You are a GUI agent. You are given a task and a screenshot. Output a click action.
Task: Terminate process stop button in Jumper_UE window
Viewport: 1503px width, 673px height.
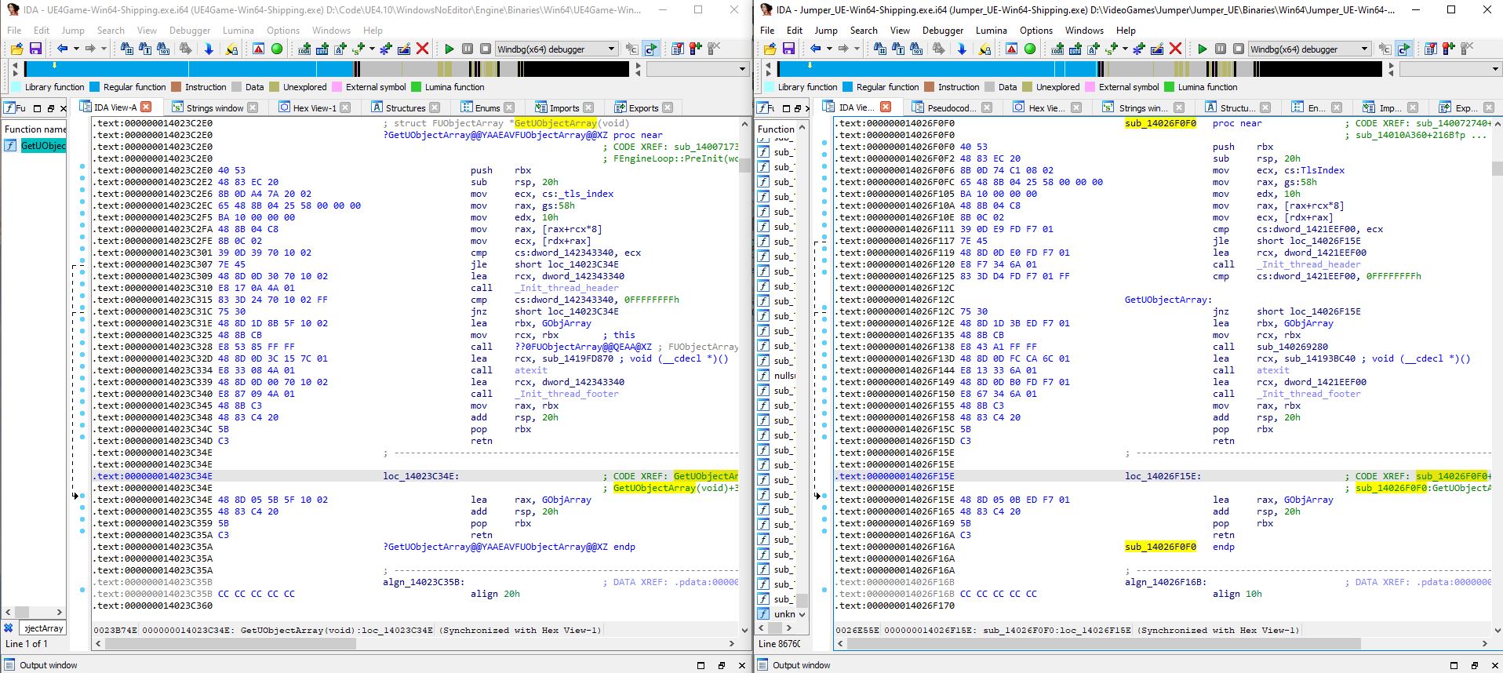point(1239,49)
